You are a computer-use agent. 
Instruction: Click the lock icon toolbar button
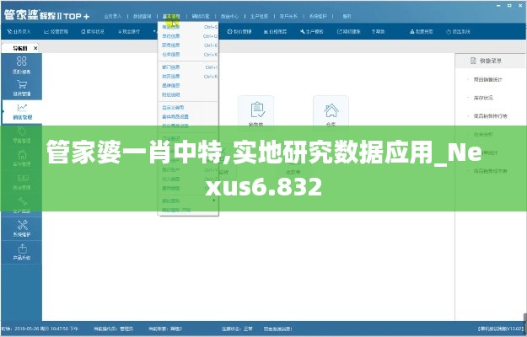(x=422, y=31)
